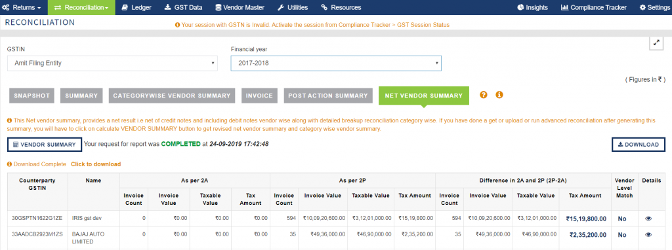Open the Insights page
Screen dimensions: 672x250
tap(532, 7)
